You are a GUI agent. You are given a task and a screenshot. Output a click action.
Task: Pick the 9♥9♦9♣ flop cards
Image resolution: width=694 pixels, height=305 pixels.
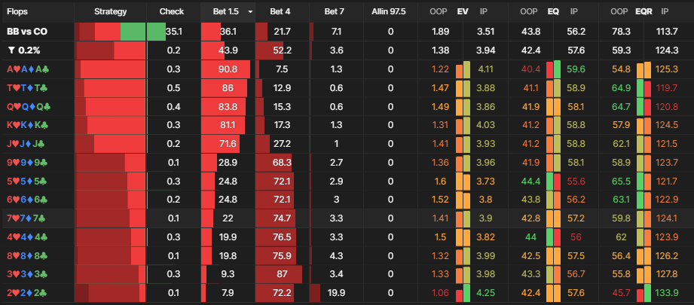coord(28,161)
